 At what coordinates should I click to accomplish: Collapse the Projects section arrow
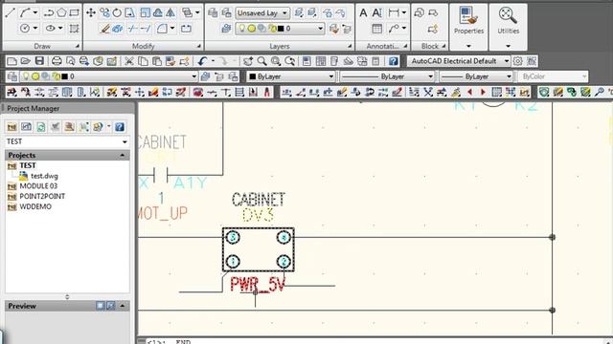(123, 155)
